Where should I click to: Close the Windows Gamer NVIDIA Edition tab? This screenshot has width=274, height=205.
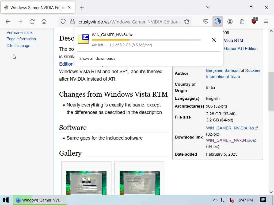69,7
